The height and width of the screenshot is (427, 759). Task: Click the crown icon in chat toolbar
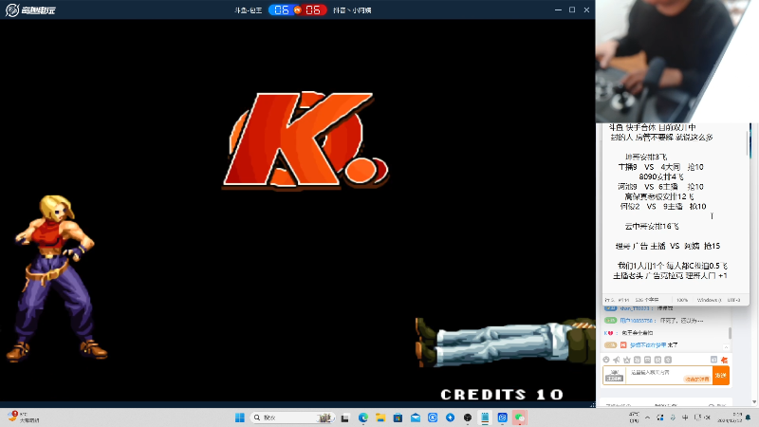(x=627, y=360)
